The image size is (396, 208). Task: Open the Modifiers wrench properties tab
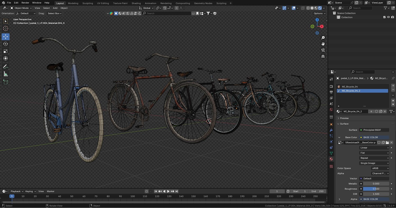pyautogui.click(x=331, y=130)
